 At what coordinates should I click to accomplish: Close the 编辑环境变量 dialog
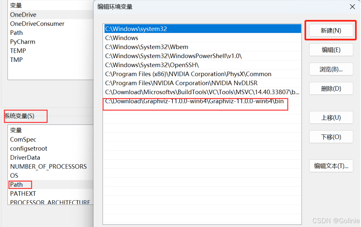click(x=352, y=6)
